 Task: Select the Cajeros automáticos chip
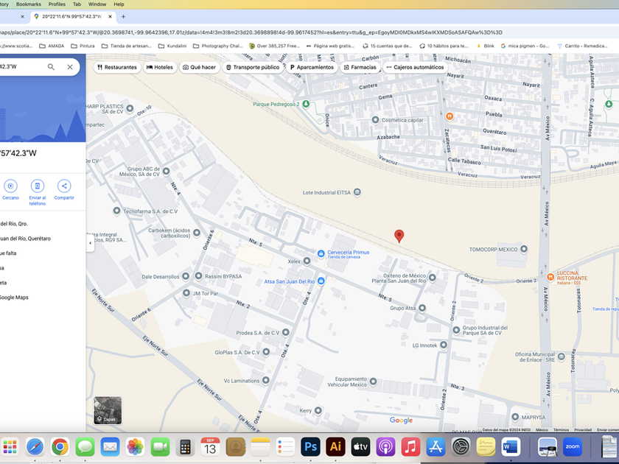point(415,67)
